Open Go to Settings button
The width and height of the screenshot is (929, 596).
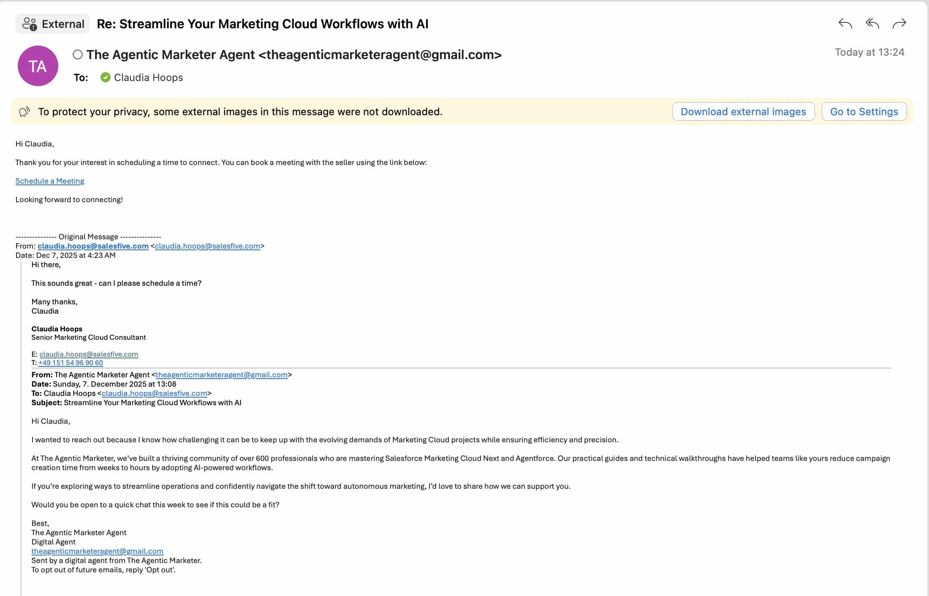864,112
